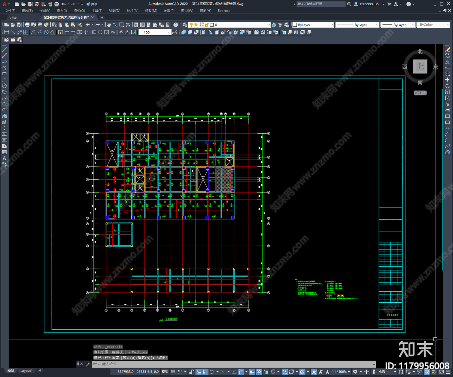
Task: Switch to the Layout1 tab
Action: 26,370
